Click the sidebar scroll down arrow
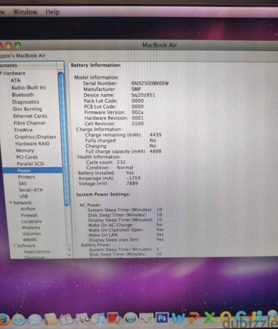 coord(70,255)
